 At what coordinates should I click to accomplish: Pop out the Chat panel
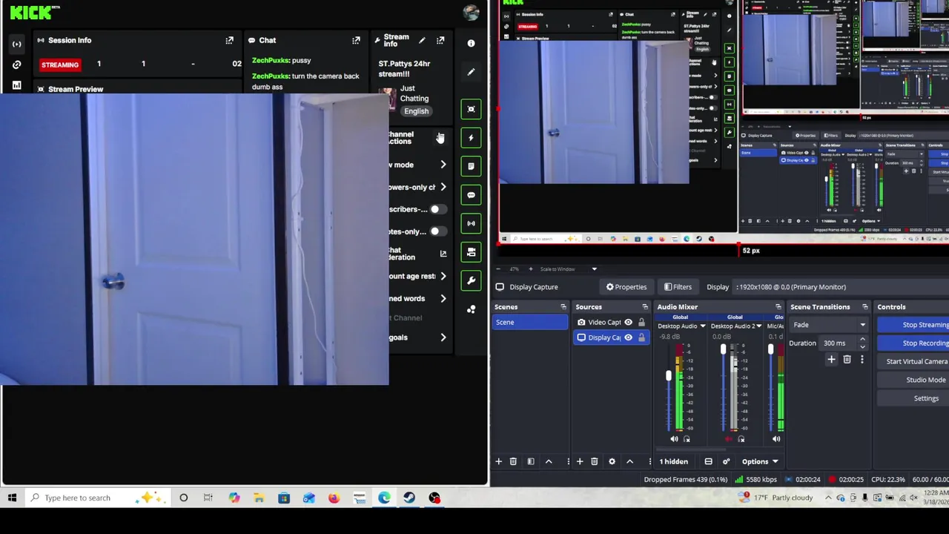click(356, 40)
